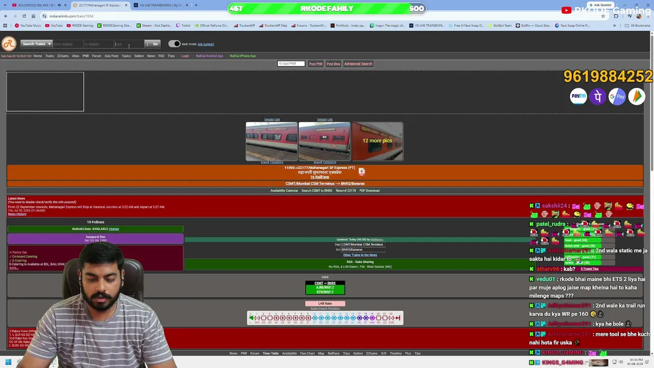Open browser home page button

pyautogui.click(x=33, y=16)
